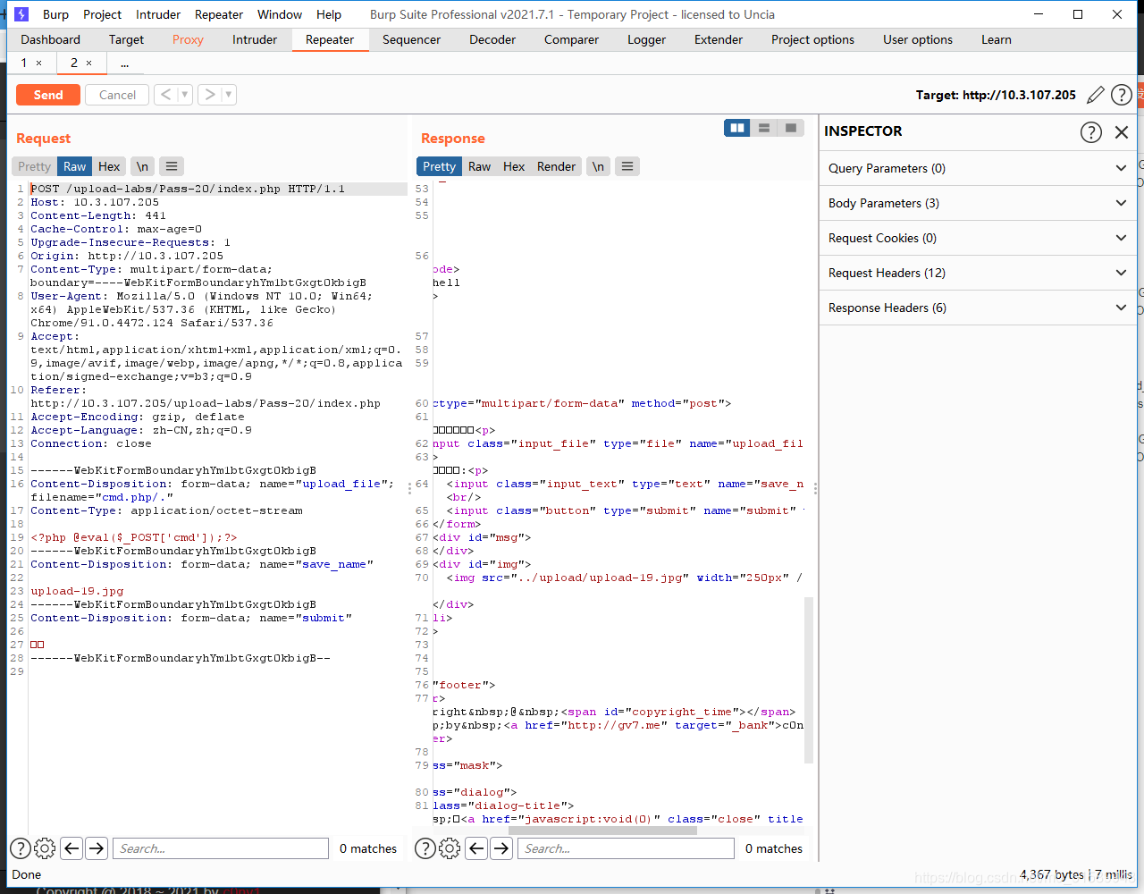1144x894 pixels.
Task: Click the Burp Suite logo icon
Action: pyautogui.click(x=21, y=14)
